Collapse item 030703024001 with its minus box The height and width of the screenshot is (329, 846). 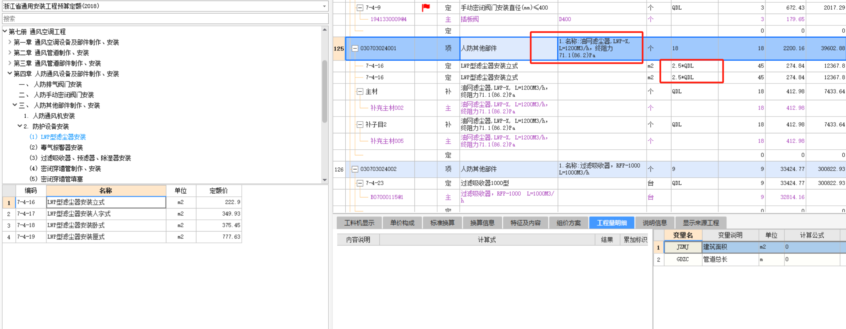click(x=355, y=48)
